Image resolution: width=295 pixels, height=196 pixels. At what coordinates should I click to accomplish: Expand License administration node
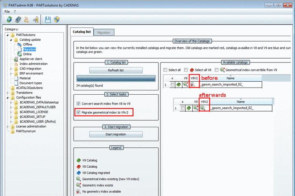[x=7, y=126]
